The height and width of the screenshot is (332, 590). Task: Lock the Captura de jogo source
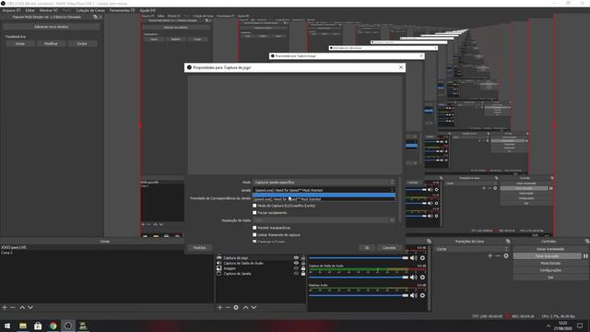pos(303,258)
